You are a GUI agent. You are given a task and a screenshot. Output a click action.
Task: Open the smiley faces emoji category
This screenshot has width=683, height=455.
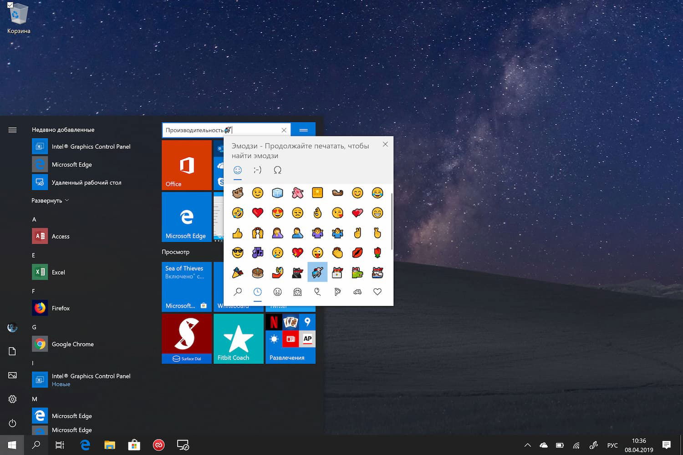pos(277,292)
